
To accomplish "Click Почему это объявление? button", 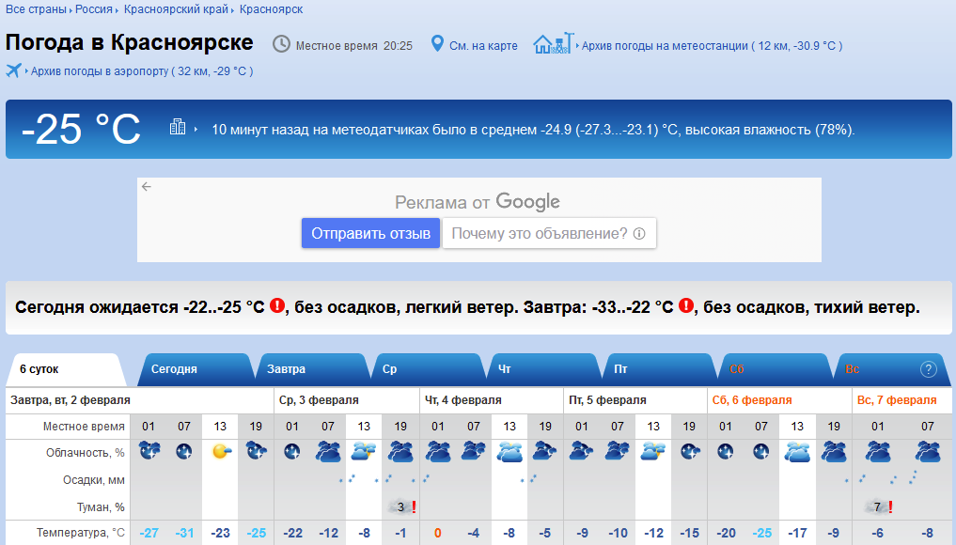I will point(549,234).
